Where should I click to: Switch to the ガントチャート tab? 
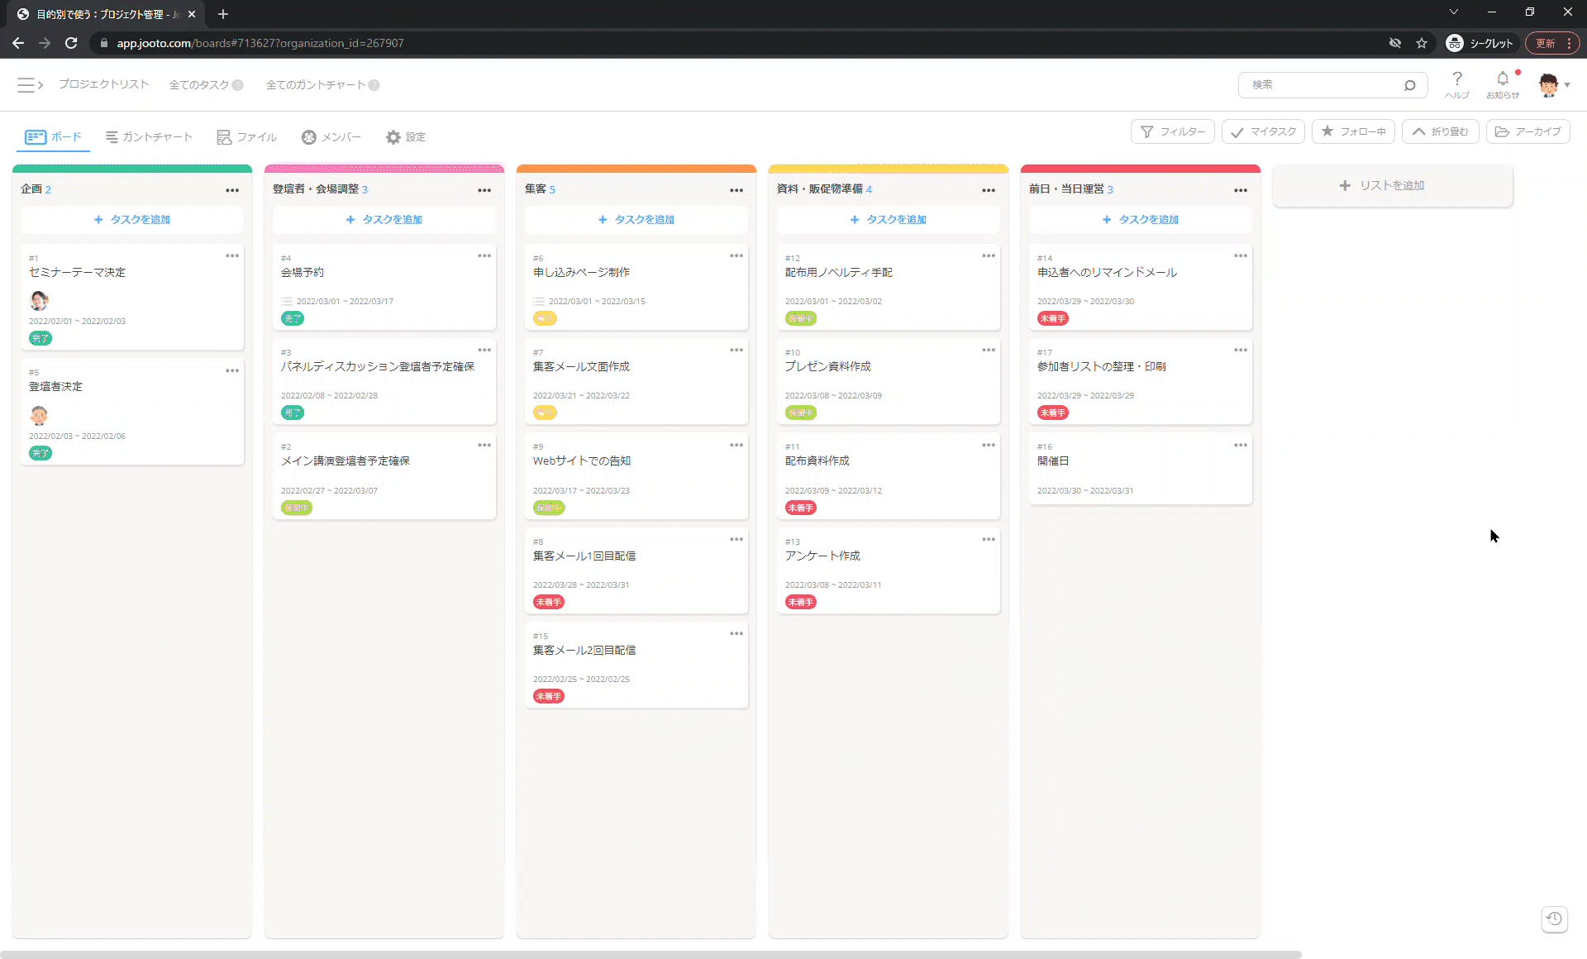point(149,137)
